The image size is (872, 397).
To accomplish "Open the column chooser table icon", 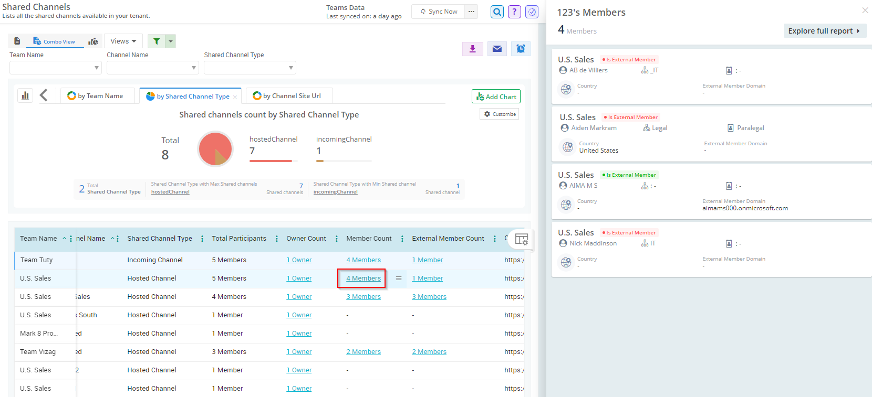I will tap(521, 239).
